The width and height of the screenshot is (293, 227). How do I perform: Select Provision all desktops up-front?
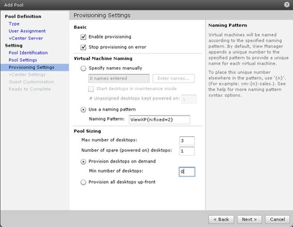(83, 182)
